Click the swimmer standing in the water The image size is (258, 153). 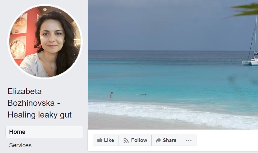(111, 95)
